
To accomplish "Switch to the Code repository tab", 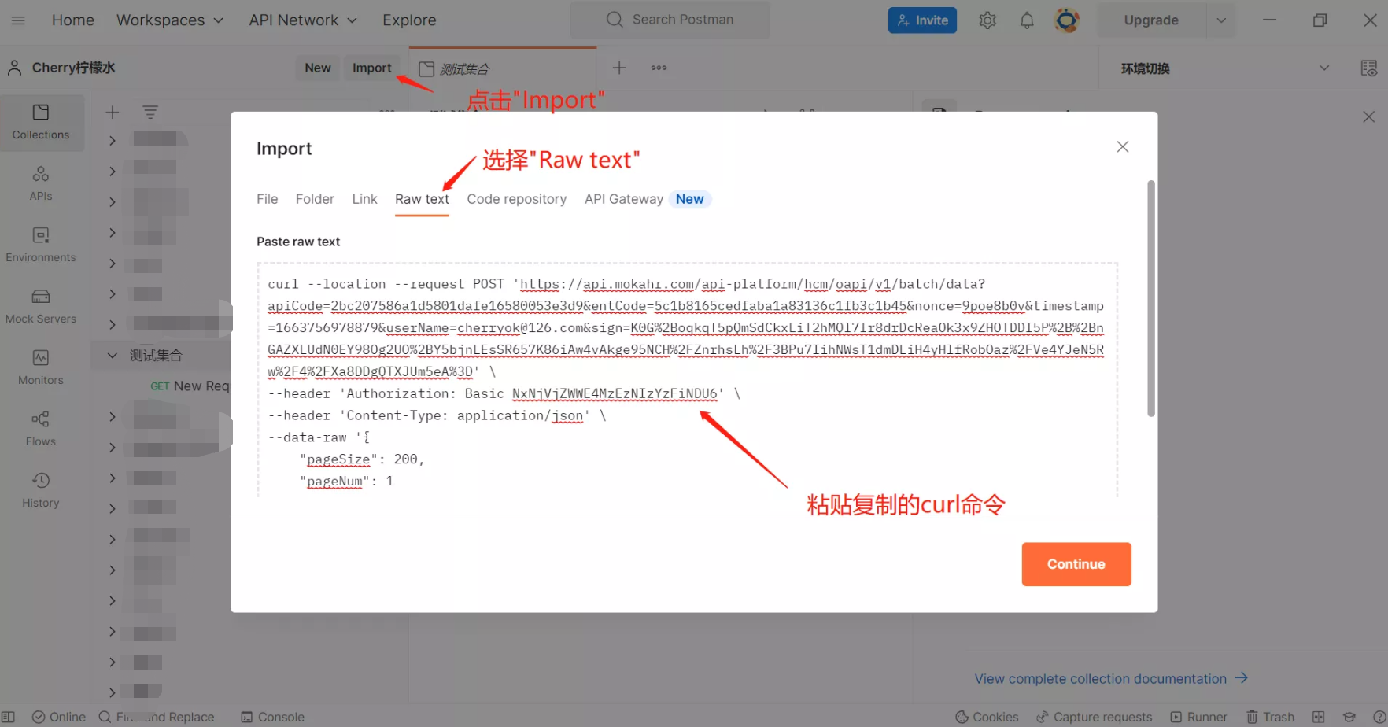I will pos(516,199).
